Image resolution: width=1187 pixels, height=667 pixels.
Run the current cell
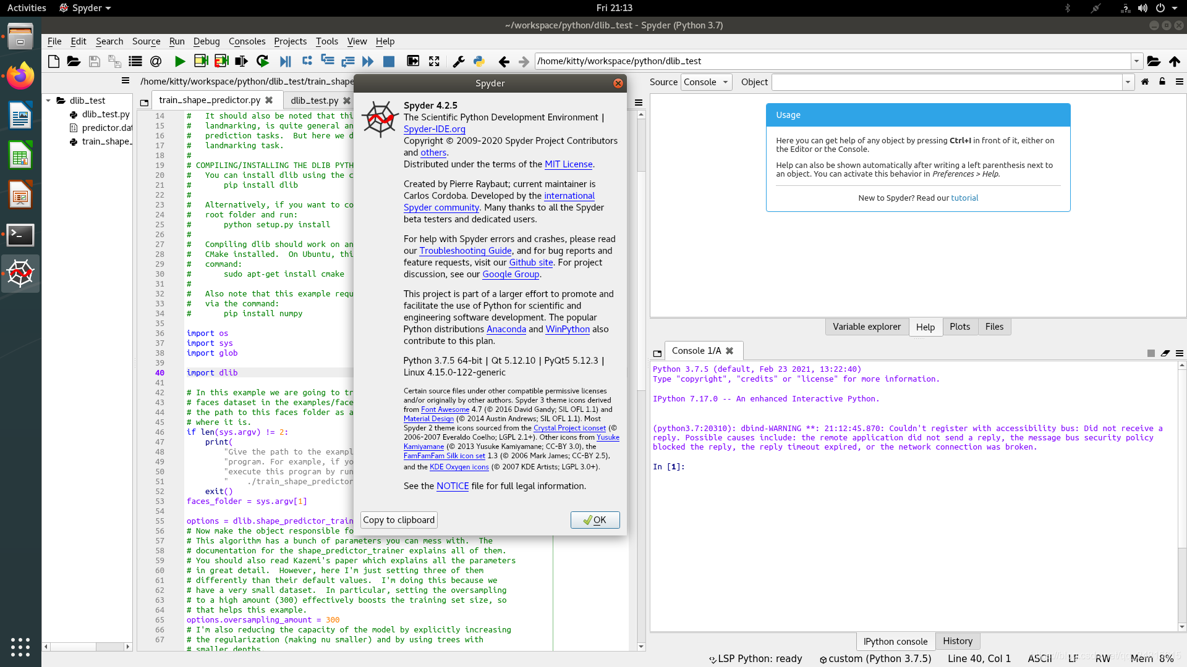[x=200, y=61]
